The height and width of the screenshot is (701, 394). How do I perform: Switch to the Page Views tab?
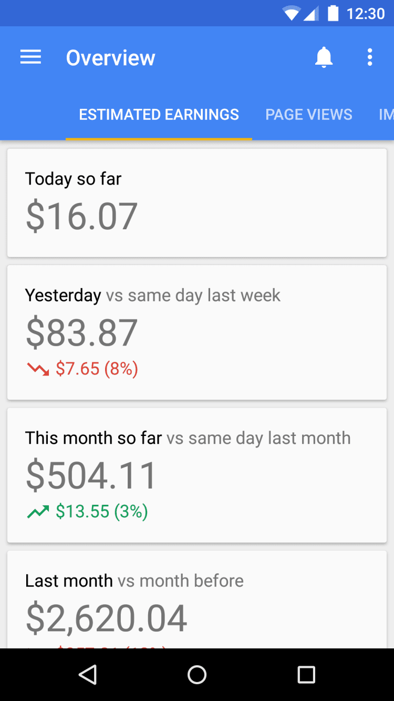309,115
